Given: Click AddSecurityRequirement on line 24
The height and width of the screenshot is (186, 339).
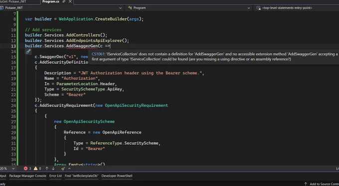Looking at the screenshot, I should pyautogui.click(x=66, y=105).
